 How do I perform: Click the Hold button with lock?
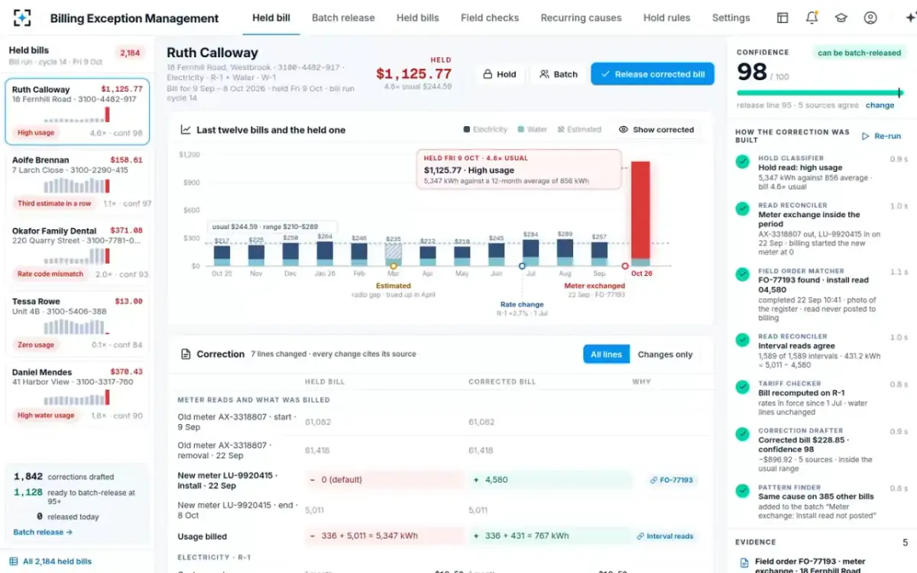coord(500,74)
